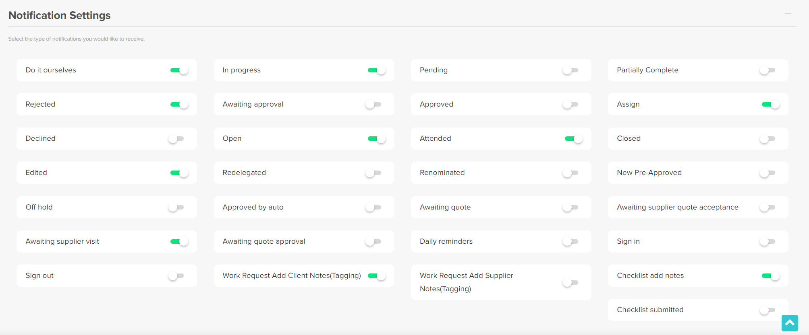Enable the Sign in notification
The width and height of the screenshot is (809, 335).
coord(768,242)
